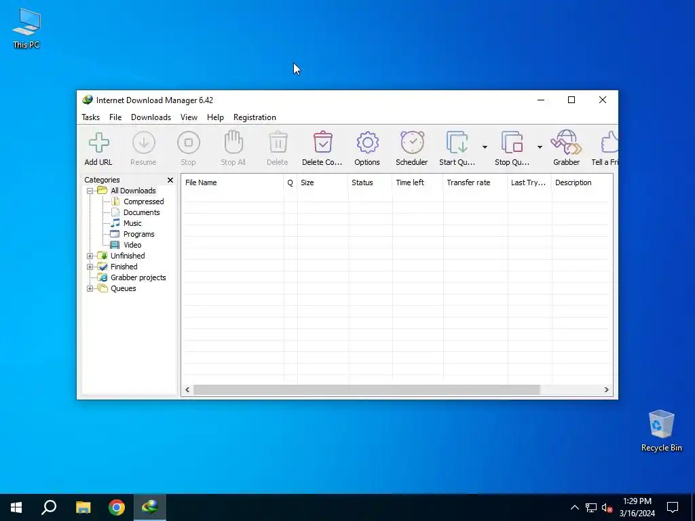Screen dimensions: 695x521
Task: Collapse the All Downloads tree node
Action: 90,191
